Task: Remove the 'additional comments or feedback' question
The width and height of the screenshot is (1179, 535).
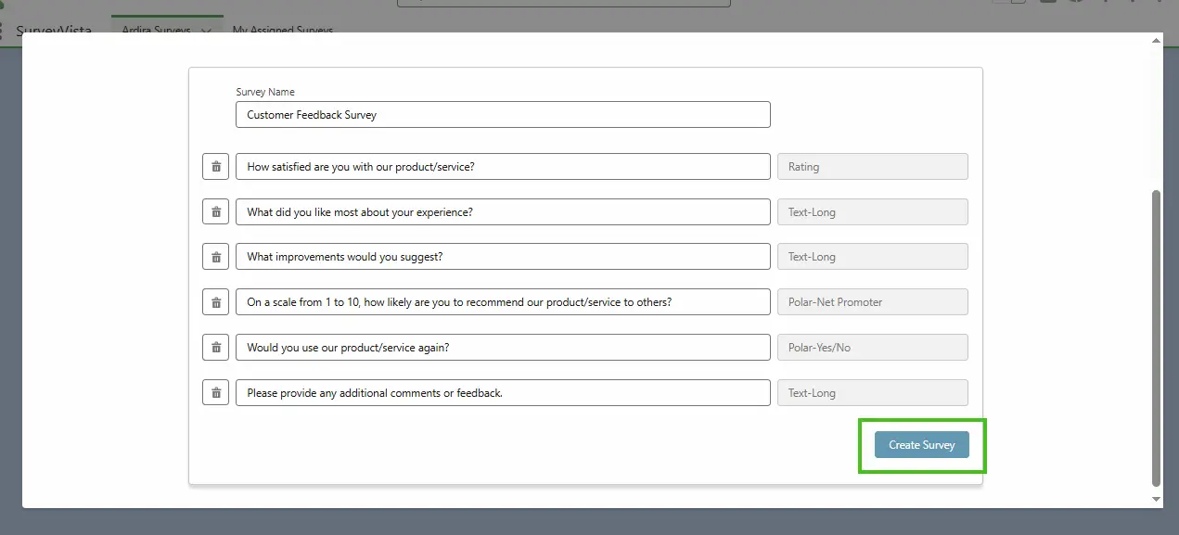Action: pyautogui.click(x=215, y=393)
